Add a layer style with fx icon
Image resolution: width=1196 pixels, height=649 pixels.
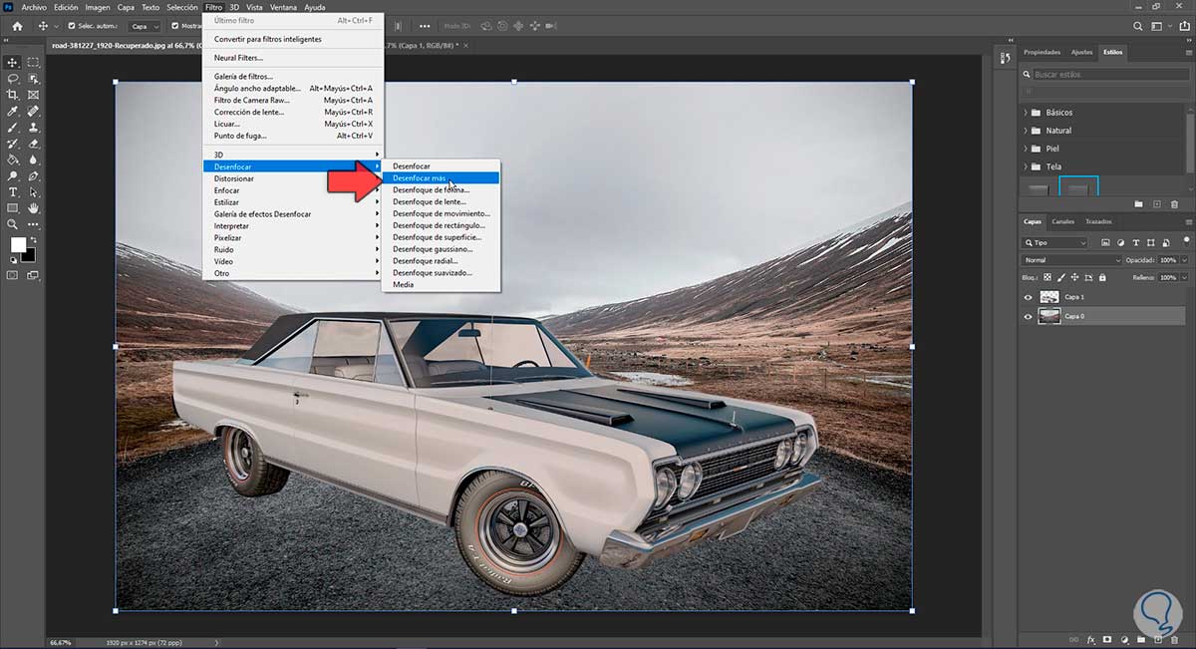(1090, 639)
